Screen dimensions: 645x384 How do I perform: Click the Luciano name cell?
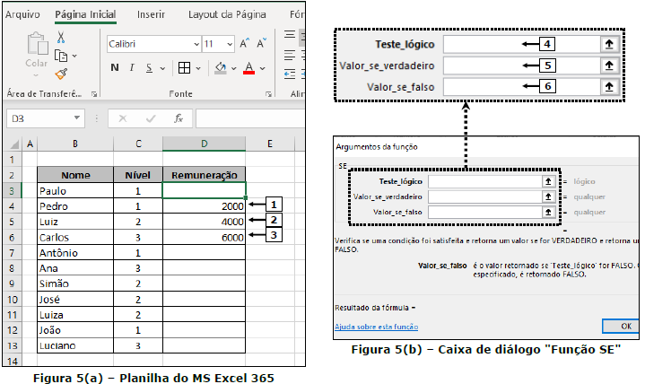[x=75, y=345]
